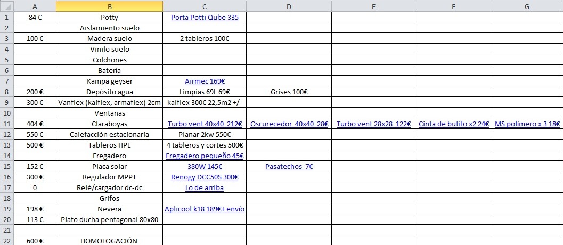Select the 404 € cell

click(x=35, y=124)
